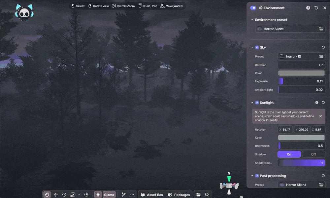This screenshot has width=330, height=198.
Task: Open the Asset Box
Action: [x=152, y=195]
